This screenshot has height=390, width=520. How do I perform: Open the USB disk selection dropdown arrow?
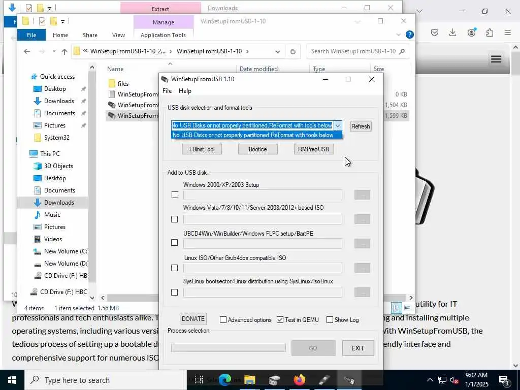coord(338,126)
